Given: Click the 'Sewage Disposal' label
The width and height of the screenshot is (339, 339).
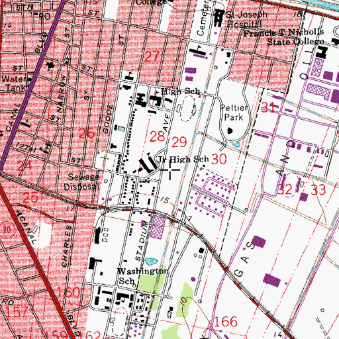Looking at the screenshot, I should pos(81,181).
